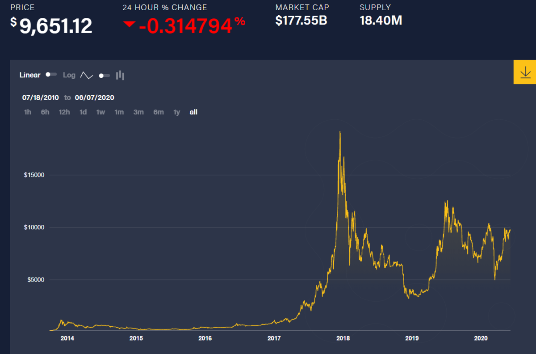
Task: Edit the end date 06/07/2020
Action: [x=94, y=97]
